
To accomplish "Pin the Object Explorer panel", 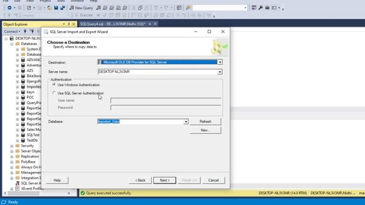I will 69,24.
